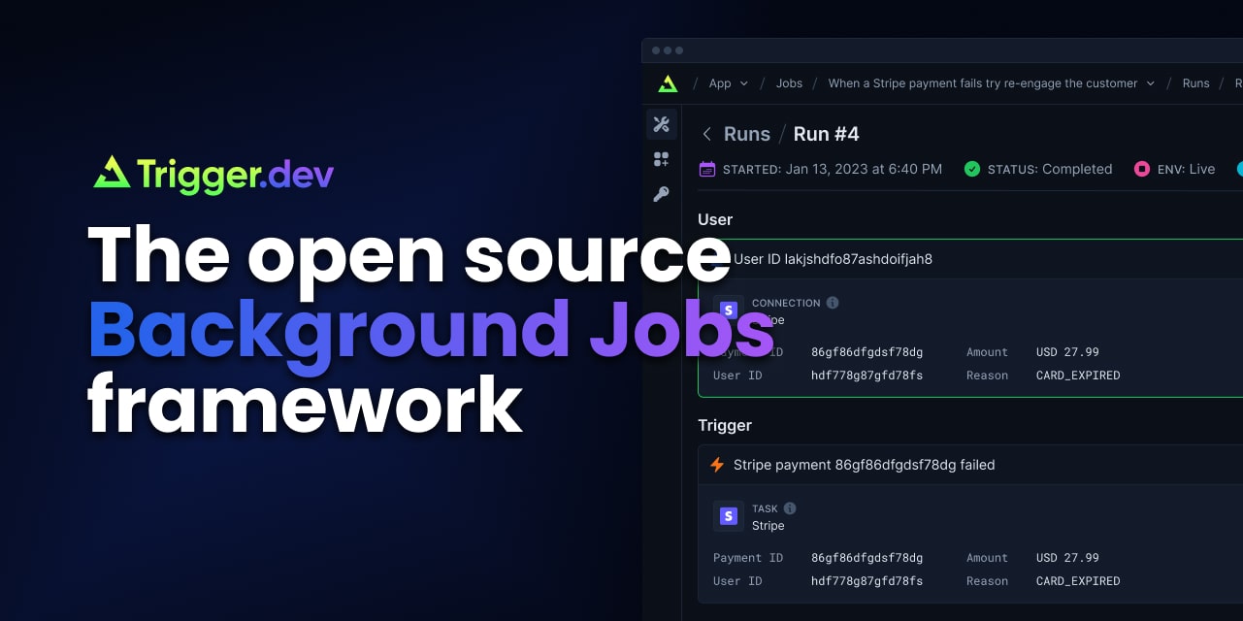Click the large Trigger.dev banner logo
The width and height of the screenshot is (1243, 621).
pos(213,175)
